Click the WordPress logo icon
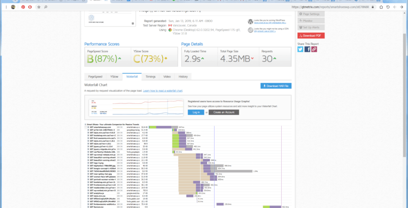The width and height of the screenshot is (408, 208). coord(250,22)
